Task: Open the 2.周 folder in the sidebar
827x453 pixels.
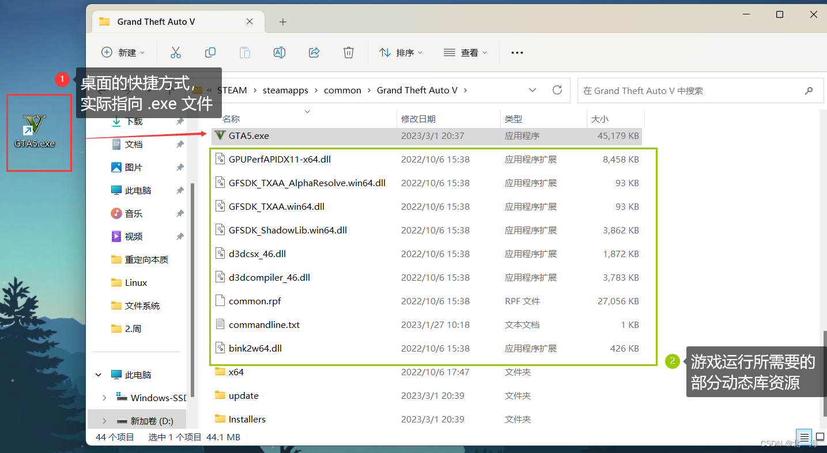Action: (x=126, y=329)
